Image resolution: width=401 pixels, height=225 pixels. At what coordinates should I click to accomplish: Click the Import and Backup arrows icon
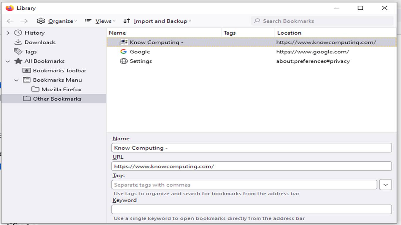pyautogui.click(x=126, y=21)
